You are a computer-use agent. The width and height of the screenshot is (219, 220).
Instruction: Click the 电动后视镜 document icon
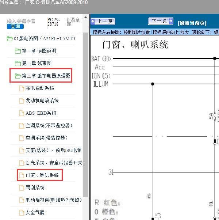coord(22,200)
